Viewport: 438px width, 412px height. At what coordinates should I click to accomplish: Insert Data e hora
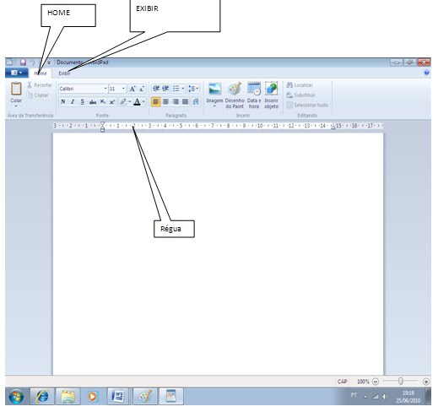pos(254,95)
